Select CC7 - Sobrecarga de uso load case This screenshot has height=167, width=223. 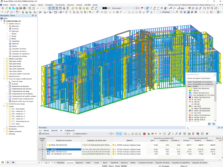pyautogui.click(x=20, y=122)
